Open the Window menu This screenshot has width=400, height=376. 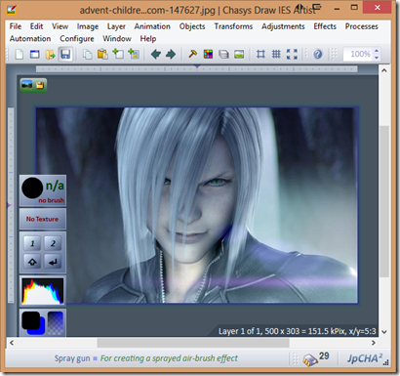click(x=117, y=39)
